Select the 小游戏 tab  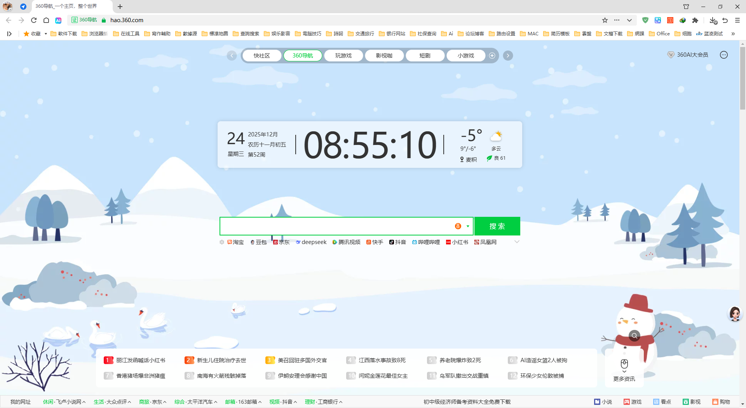point(465,56)
